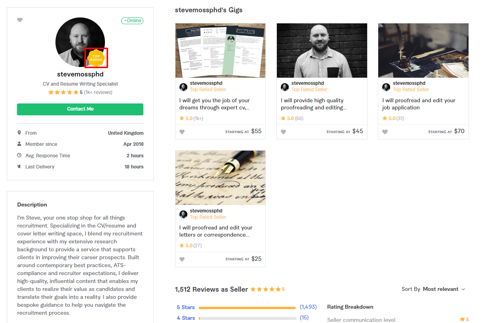
Task: Toggle heart on the $45 proofreading gig
Action: tap(284, 132)
